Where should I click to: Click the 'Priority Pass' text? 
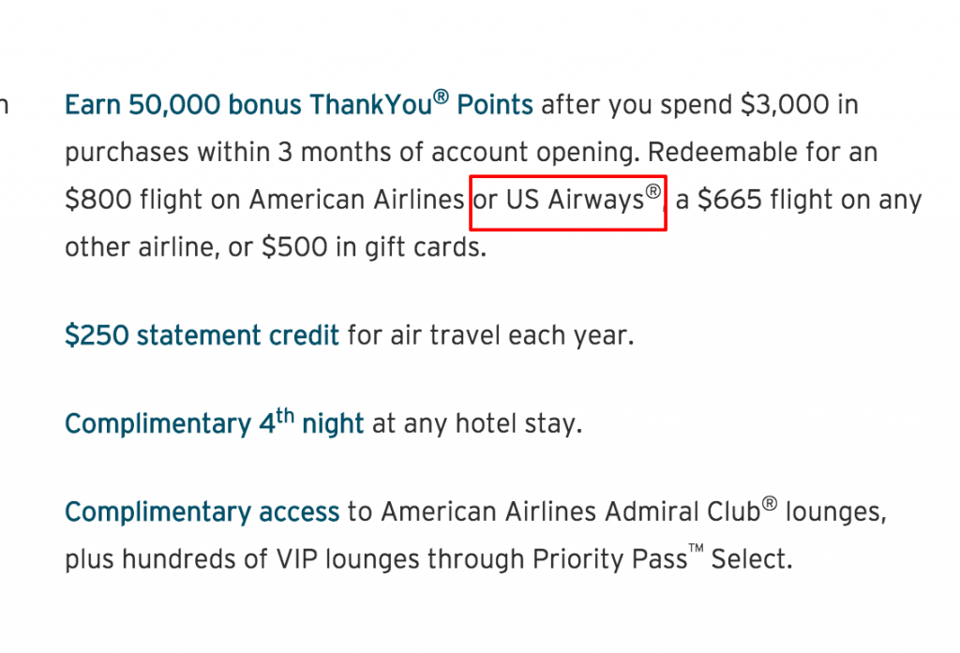point(609,558)
